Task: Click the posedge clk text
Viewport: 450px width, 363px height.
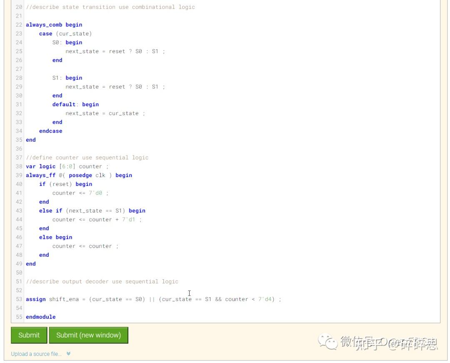Action: click(x=87, y=175)
